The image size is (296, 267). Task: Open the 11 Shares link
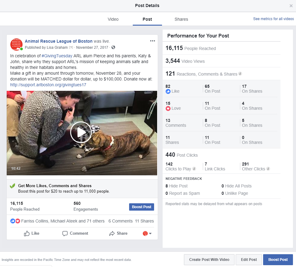(x=144, y=221)
